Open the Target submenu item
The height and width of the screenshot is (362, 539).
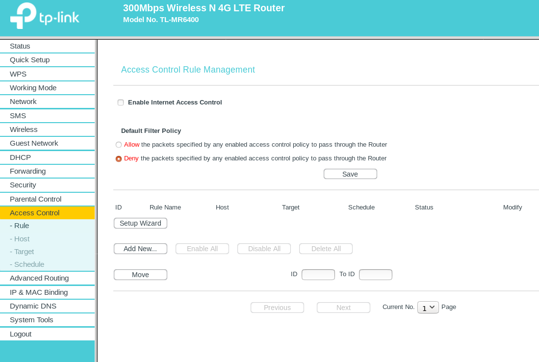22,252
